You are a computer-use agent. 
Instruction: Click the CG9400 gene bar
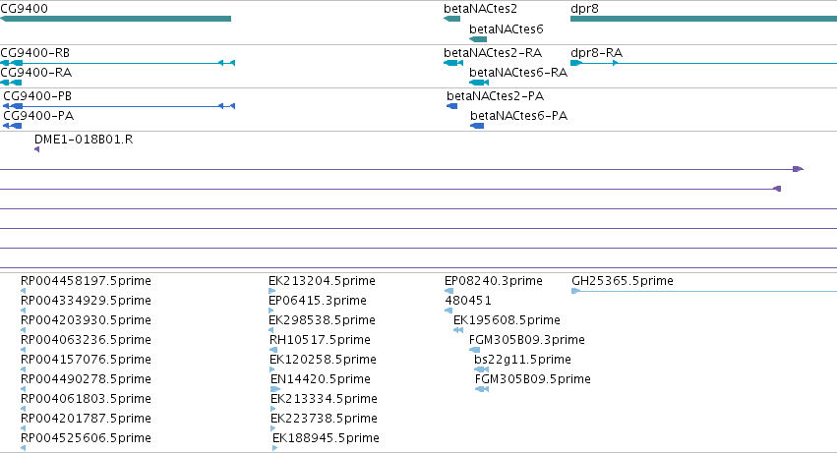pos(115,19)
